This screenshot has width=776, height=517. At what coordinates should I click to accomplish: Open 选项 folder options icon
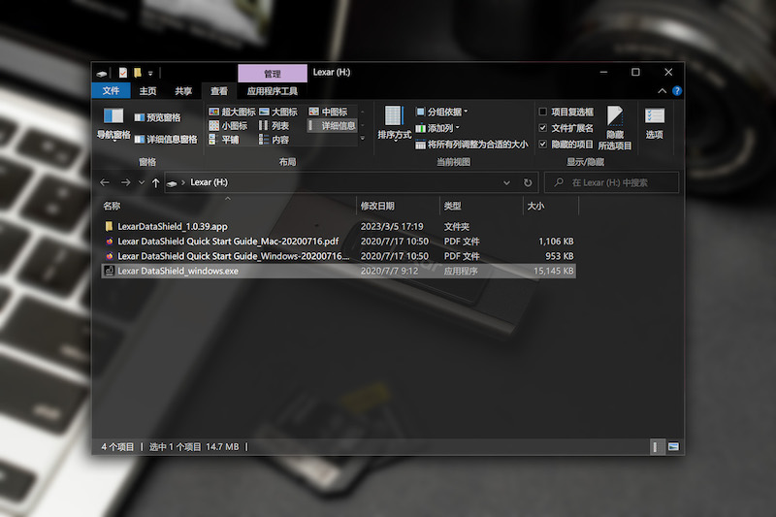pyautogui.click(x=655, y=122)
